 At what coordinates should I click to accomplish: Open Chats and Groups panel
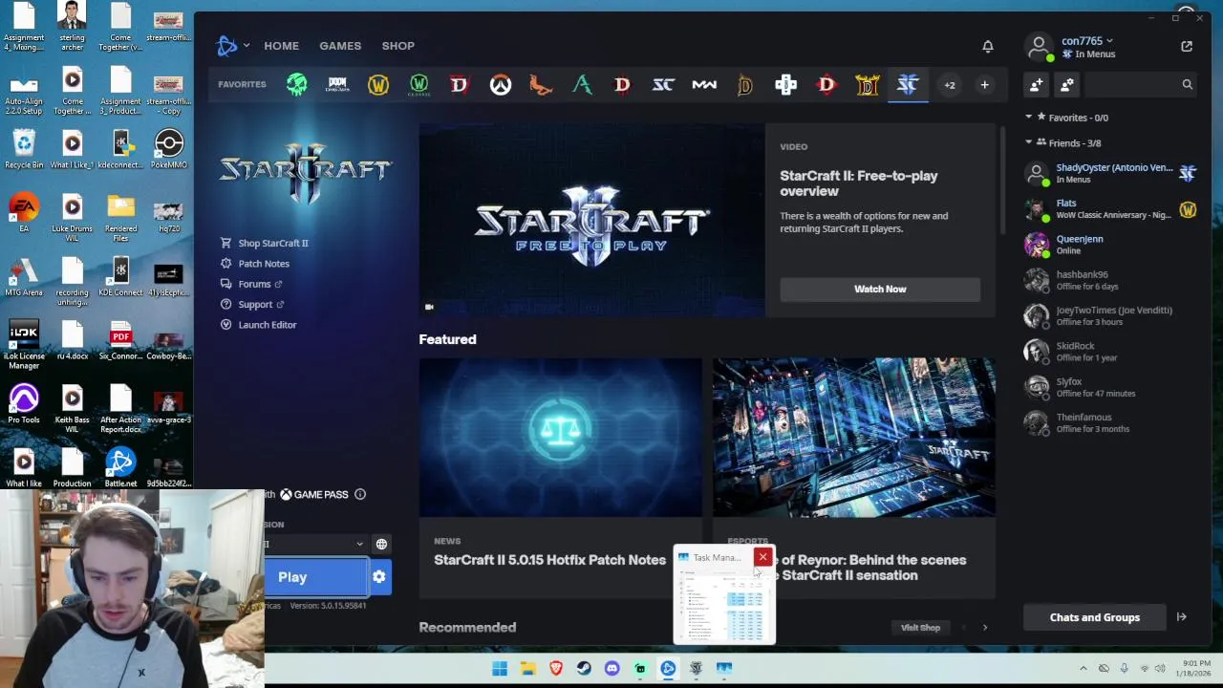point(1095,617)
